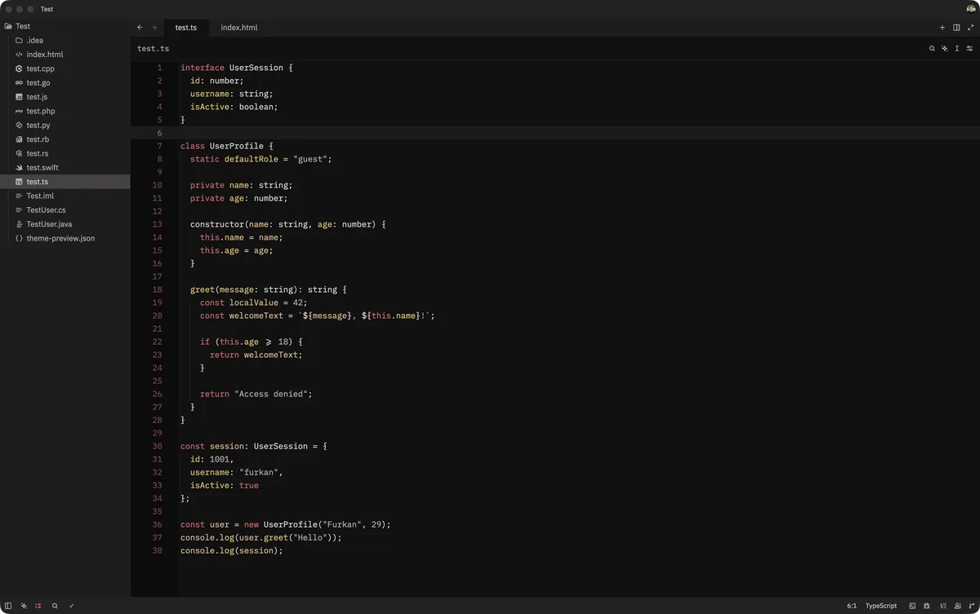Open test.cpp in the file tree
This screenshot has width=980, height=614.
pos(65,68)
